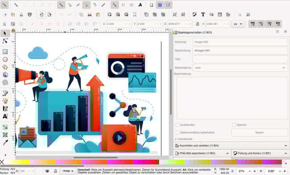Screen dimensions: 290x175
Task: Click the Save document icon
Action: click(x=21, y=15)
